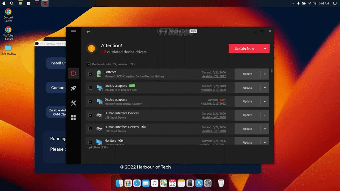
Task: Expand the Batteries Update dropdown arrow
Action: 265,74
